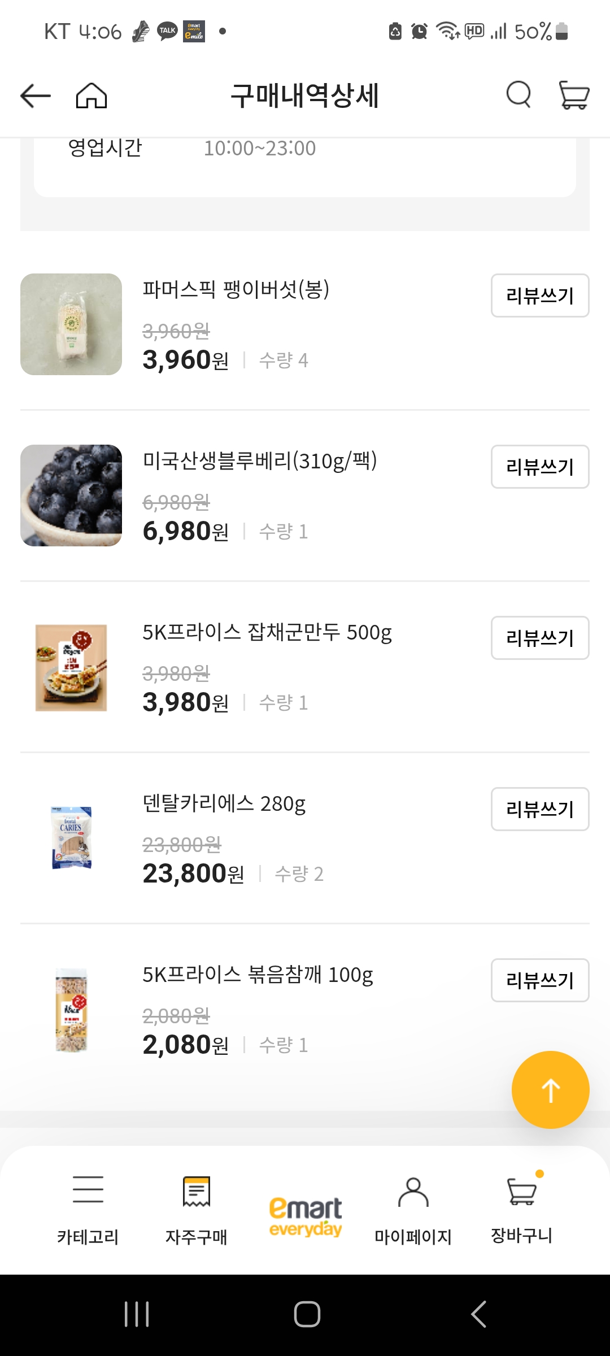610x1356 pixels.
Task: Open search with magnifier icon
Action: click(518, 94)
